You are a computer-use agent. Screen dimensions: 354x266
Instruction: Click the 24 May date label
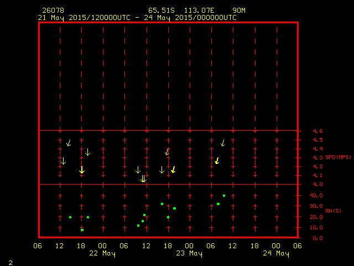point(276,254)
